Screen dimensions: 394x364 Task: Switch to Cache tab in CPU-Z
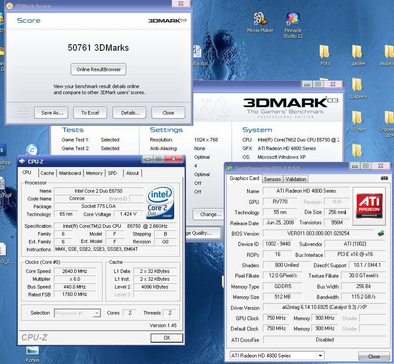(x=47, y=173)
